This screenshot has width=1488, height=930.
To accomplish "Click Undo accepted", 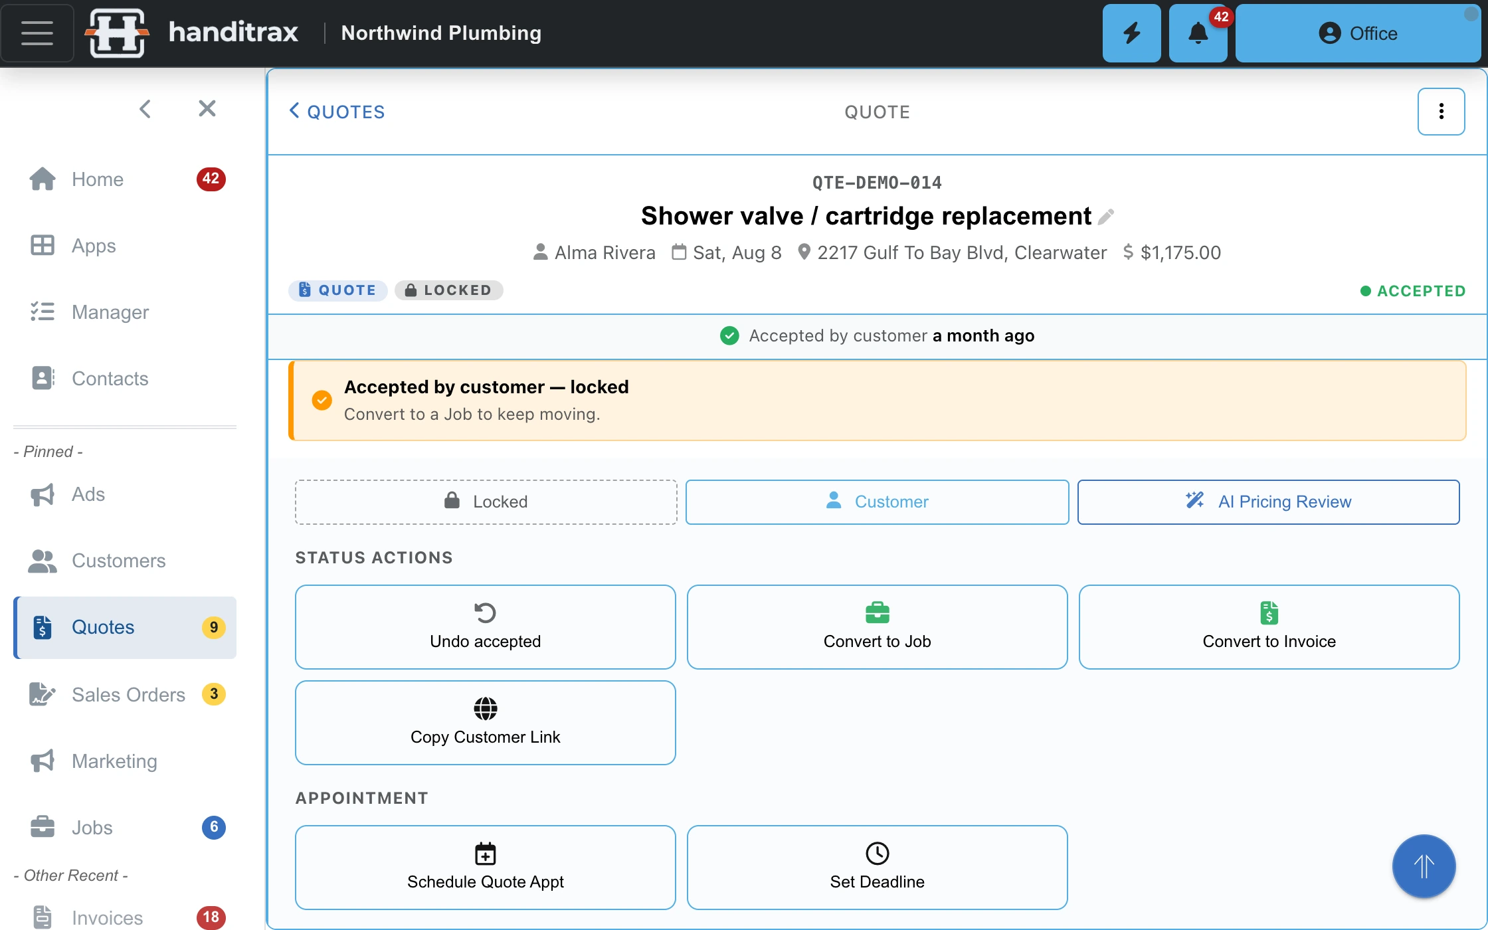I will click(x=486, y=626).
